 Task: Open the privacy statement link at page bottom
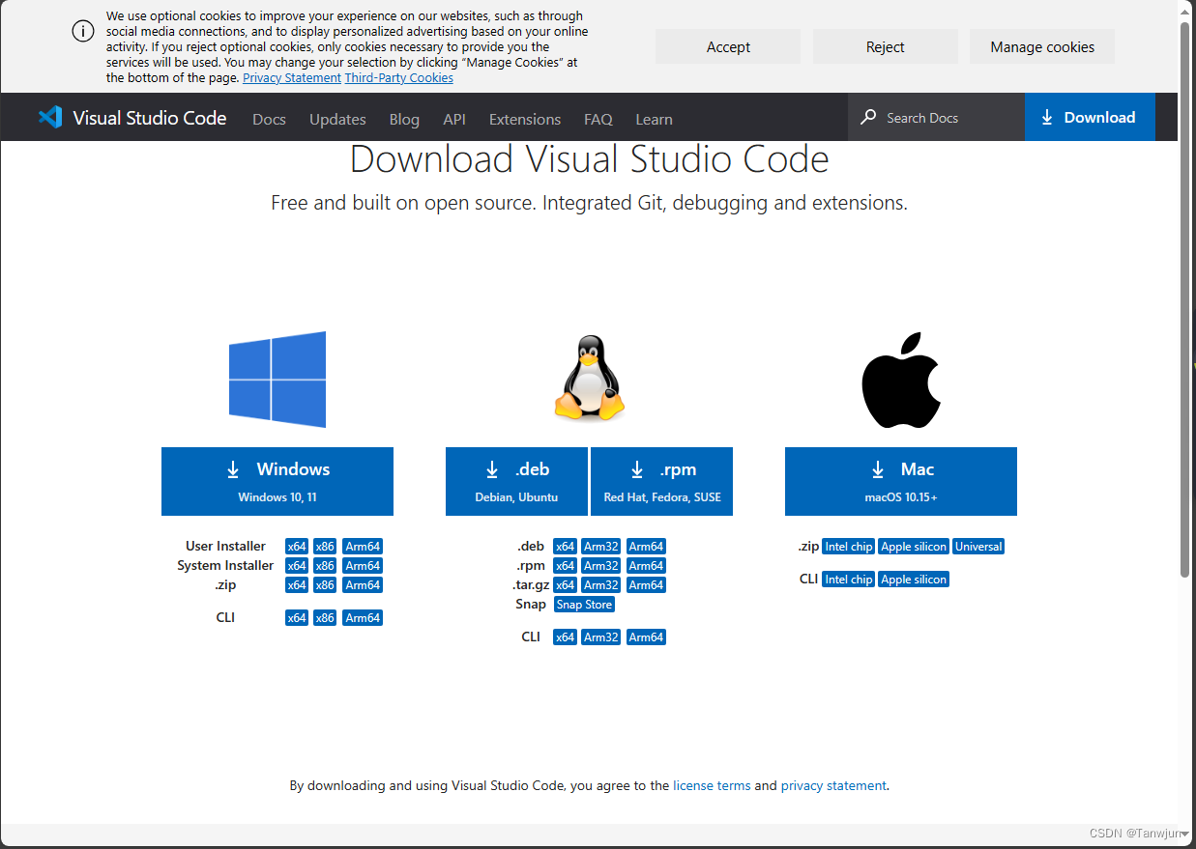coord(833,785)
